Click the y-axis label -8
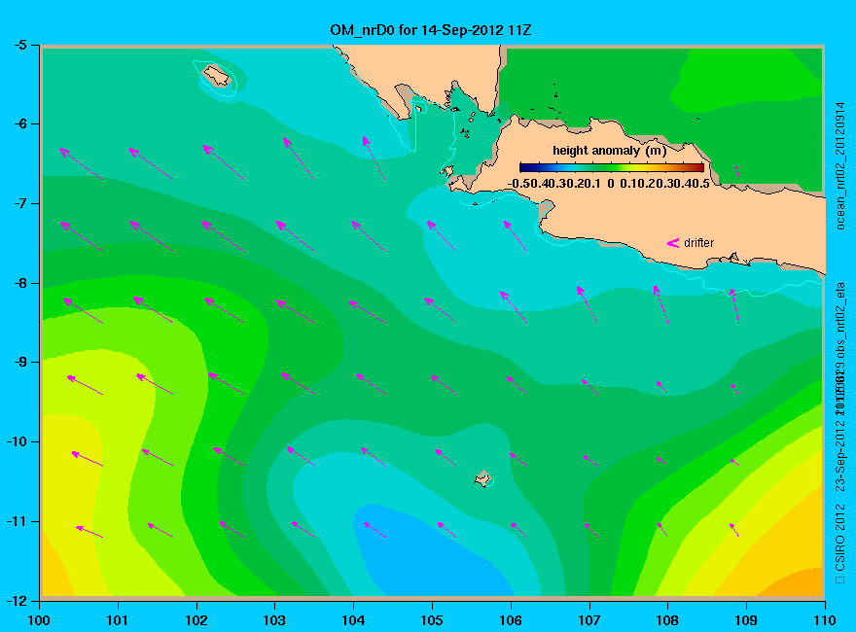Viewport: 856px width, 632px height. point(18,283)
